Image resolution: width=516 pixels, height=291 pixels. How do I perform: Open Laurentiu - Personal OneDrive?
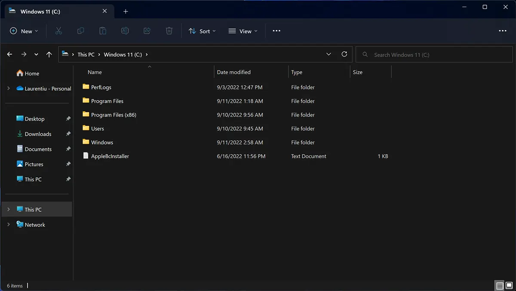coord(43,89)
